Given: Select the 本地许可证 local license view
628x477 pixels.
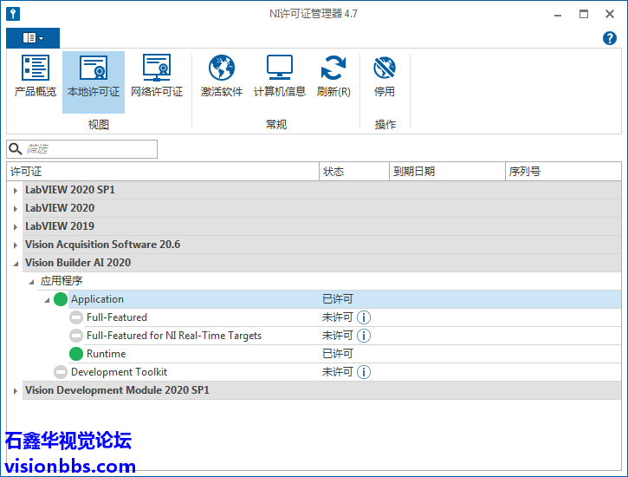Looking at the screenshot, I should pyautogui.click(x=94, y=77).
